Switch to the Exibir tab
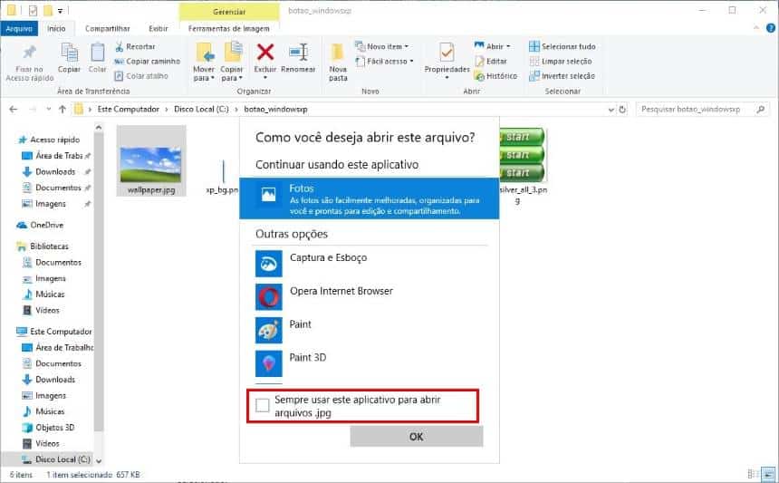This screenshot has width=779, height=483. tap(159, 29)
